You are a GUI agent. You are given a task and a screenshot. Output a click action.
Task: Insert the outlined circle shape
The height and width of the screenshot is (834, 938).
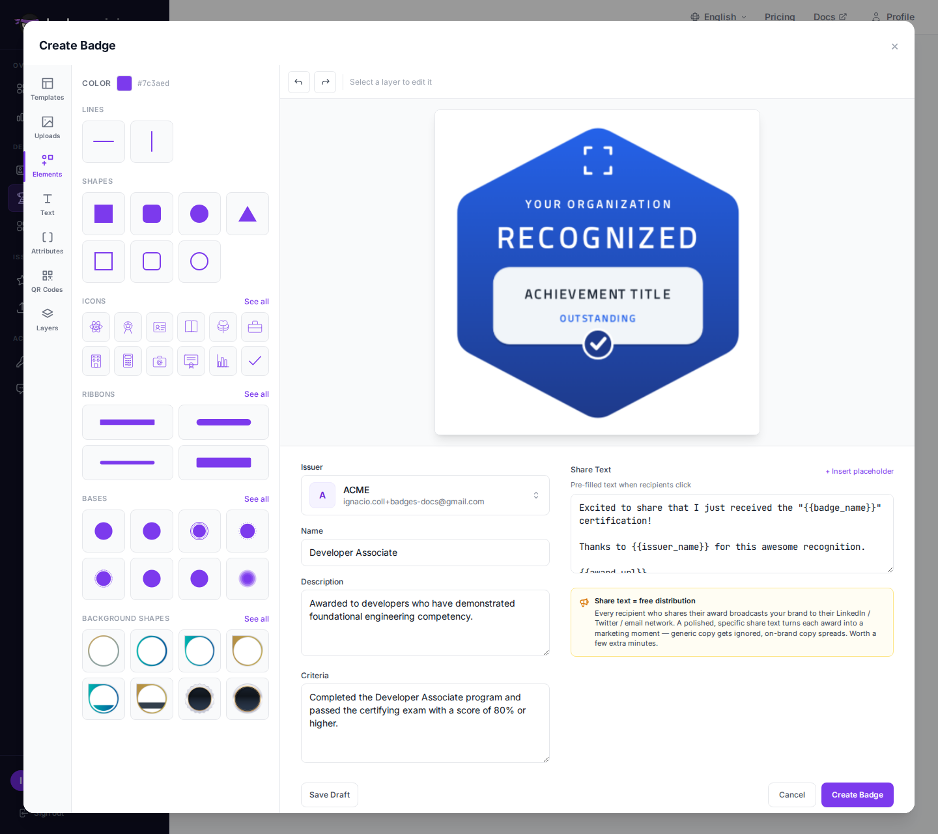pos(199,261)
